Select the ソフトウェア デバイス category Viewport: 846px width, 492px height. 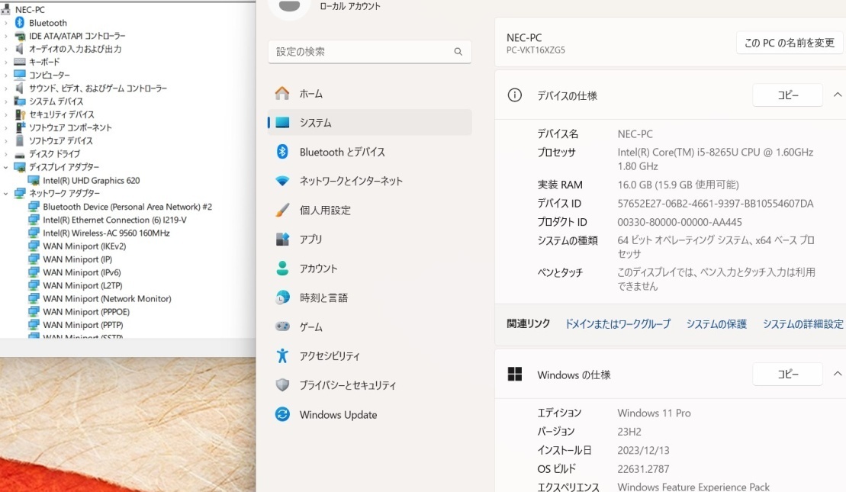[61, 141]
